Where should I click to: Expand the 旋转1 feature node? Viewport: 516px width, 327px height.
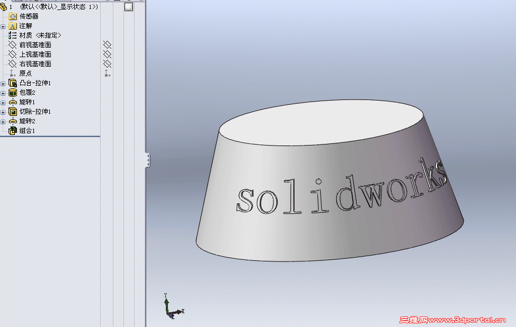pos(3,103)
